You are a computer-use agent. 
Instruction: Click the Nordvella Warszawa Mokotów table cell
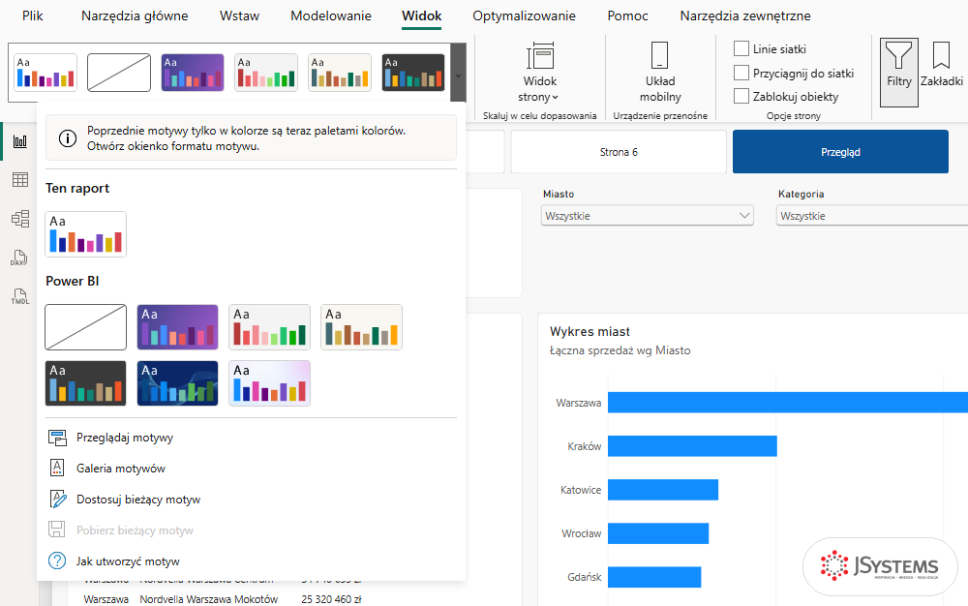(x=209, y=599)
